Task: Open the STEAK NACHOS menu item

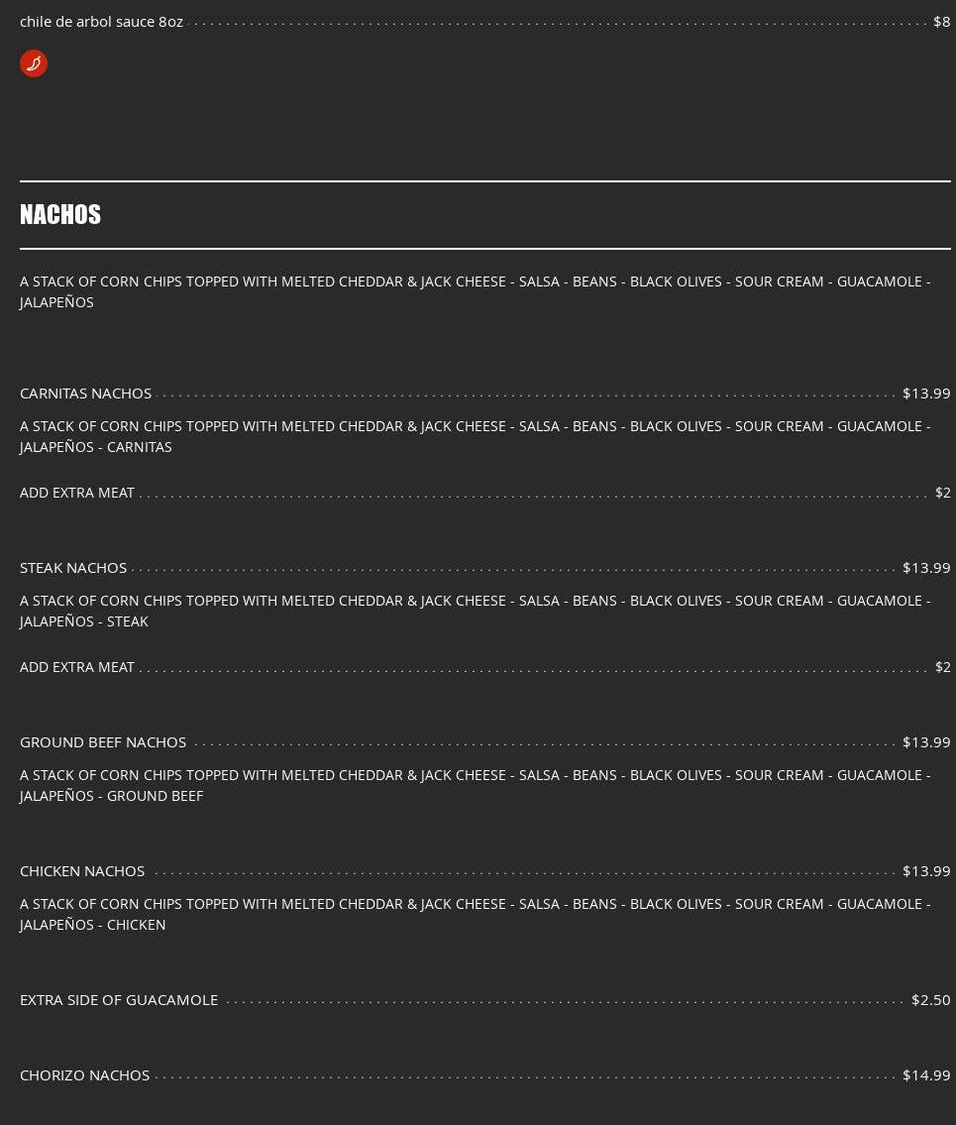Action: 73,568
